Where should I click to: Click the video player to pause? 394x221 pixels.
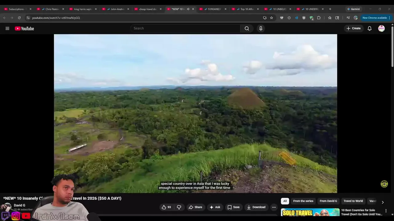pyautogui.click(x=195, y=114)
